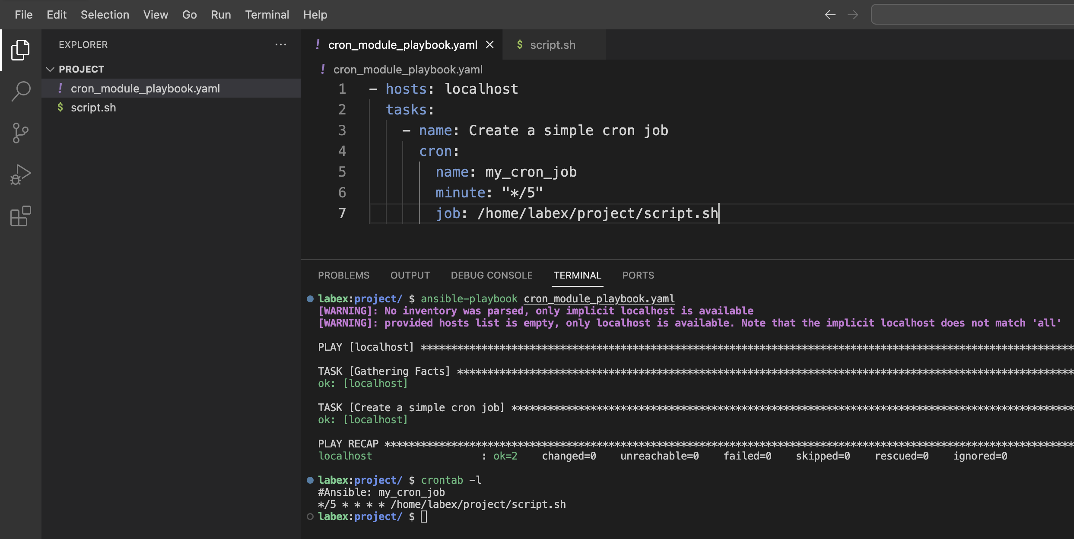Open the Explorer view icon
Screen dimensions: 1074x539
coord(20,50)
